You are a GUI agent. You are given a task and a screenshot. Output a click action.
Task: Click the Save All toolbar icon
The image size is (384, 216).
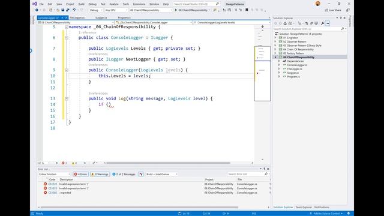coord(68,10)
